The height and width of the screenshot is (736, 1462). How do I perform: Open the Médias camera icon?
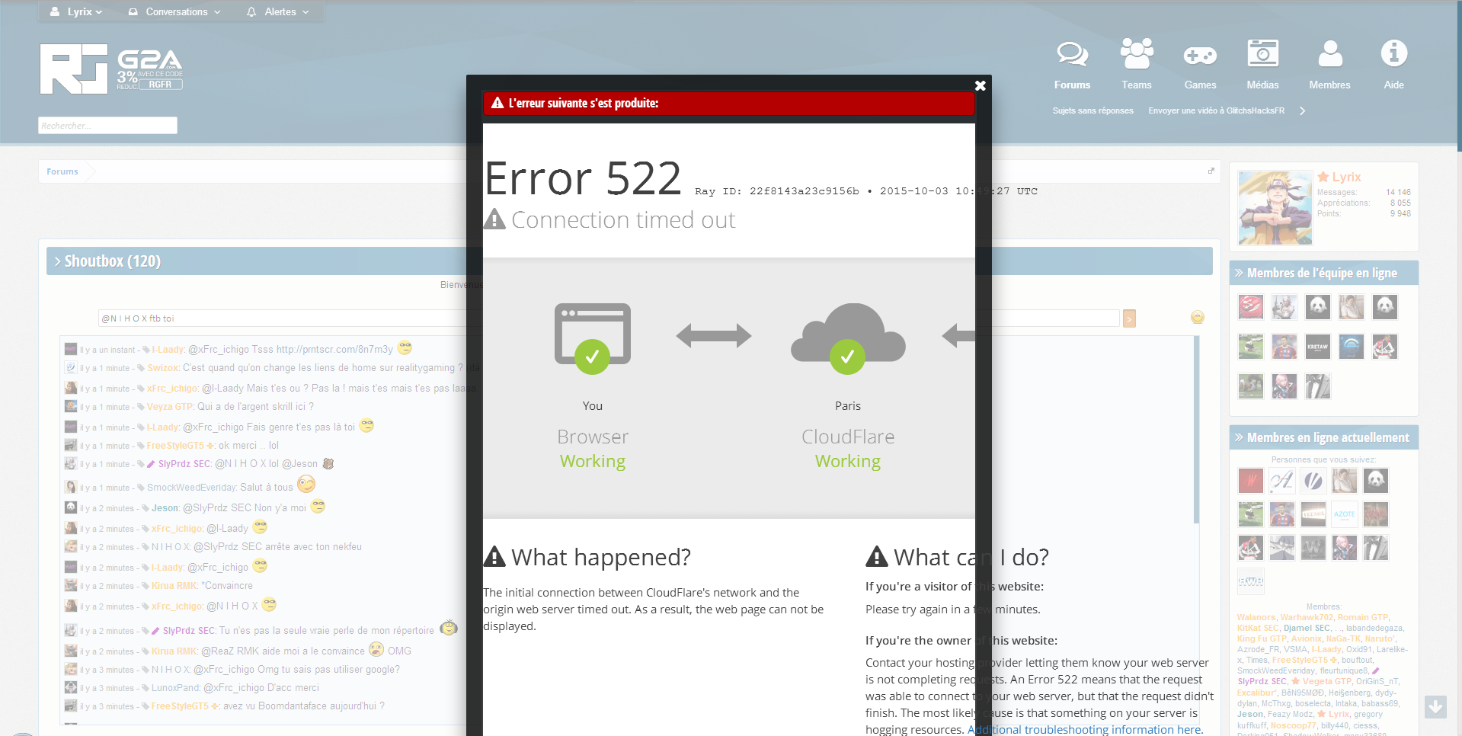click(x=1262, y=53)
